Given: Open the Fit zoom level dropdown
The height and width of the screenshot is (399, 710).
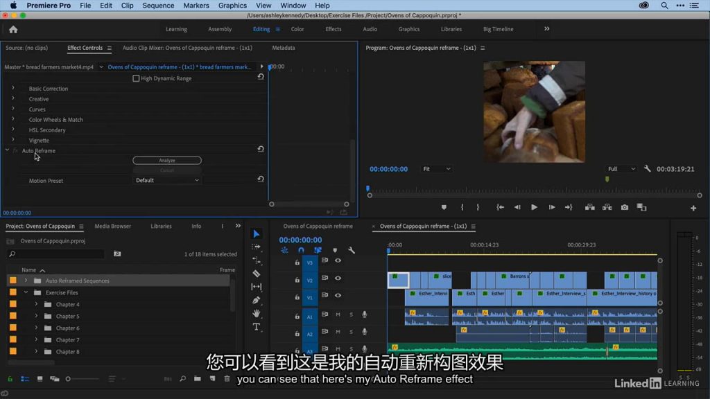Looking at the screenshot, I should click(x=437, y=169).
